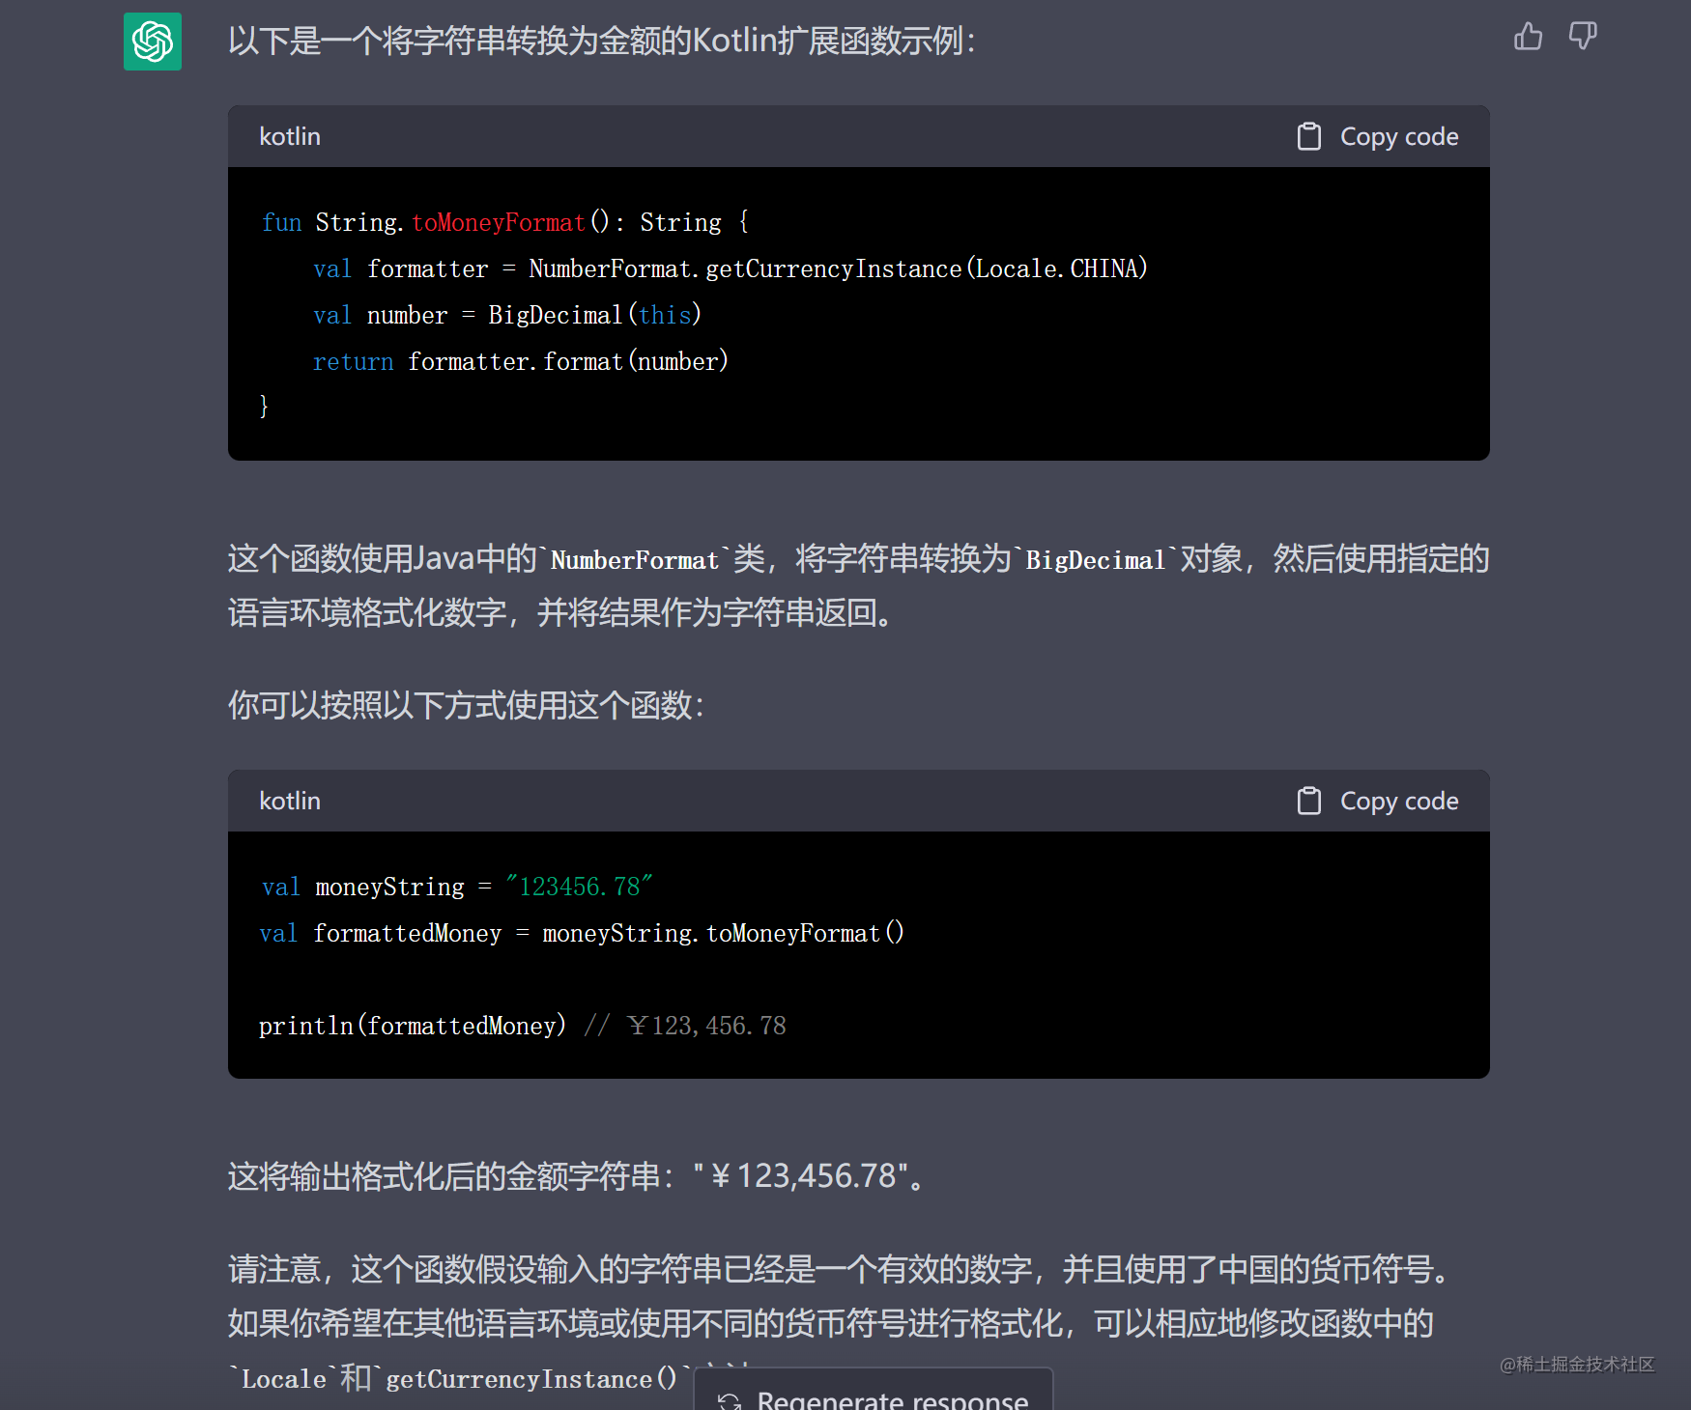The height and width of the screenshot is (1410, 1691).
Task: Click the string literal "123456.78"
Action: [579, 887]
